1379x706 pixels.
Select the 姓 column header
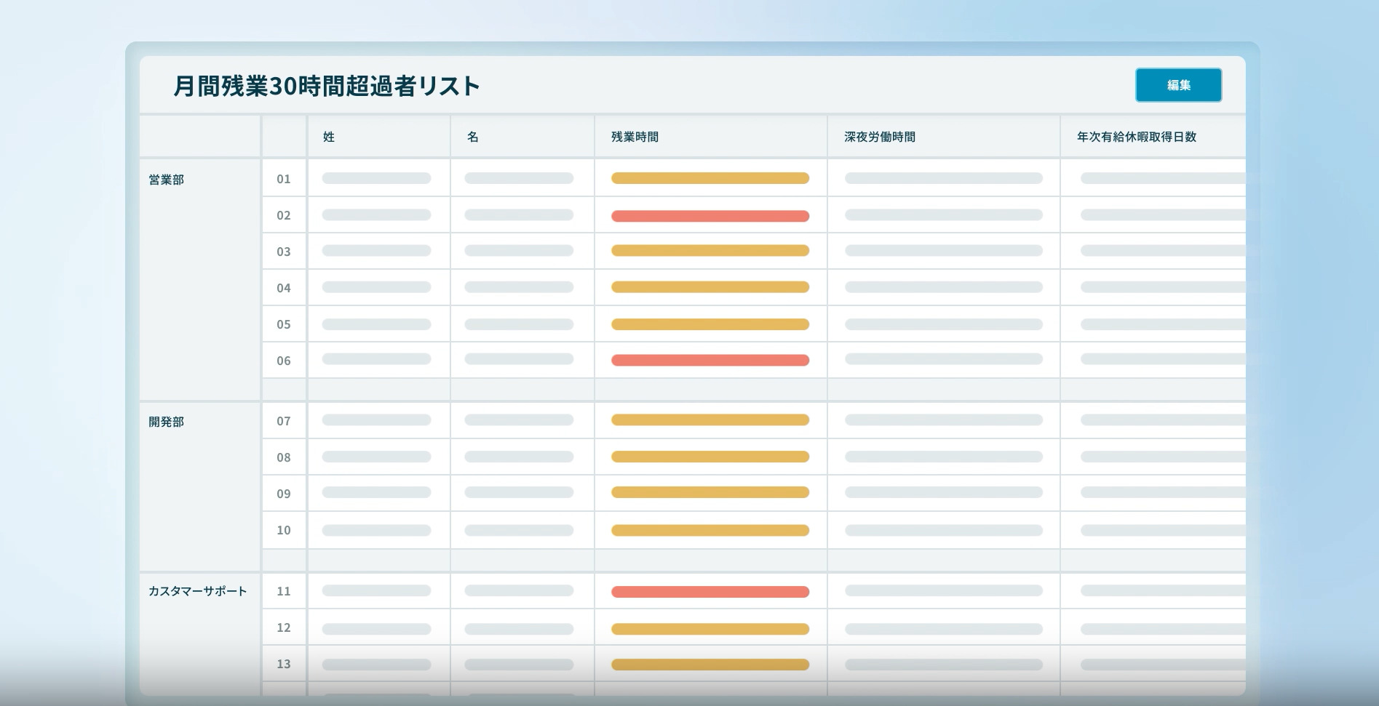329,136
